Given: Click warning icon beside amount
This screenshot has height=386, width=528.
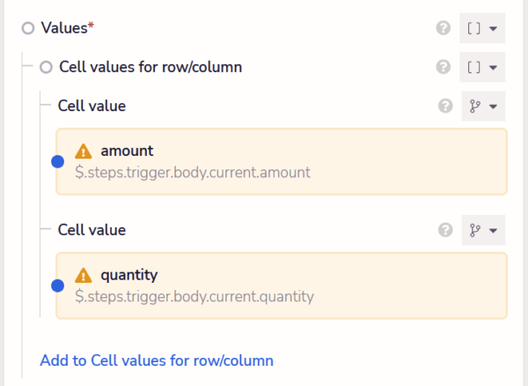Looking at the screenshot, I should point(84,152).
